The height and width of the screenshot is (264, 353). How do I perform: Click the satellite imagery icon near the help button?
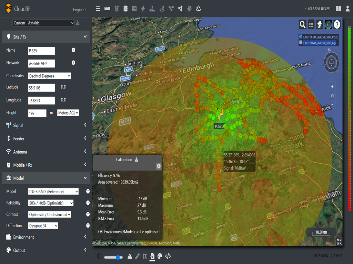(x=328, y=24)
